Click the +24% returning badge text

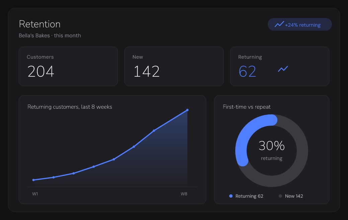pyautogui.click(x=303, y=25)
